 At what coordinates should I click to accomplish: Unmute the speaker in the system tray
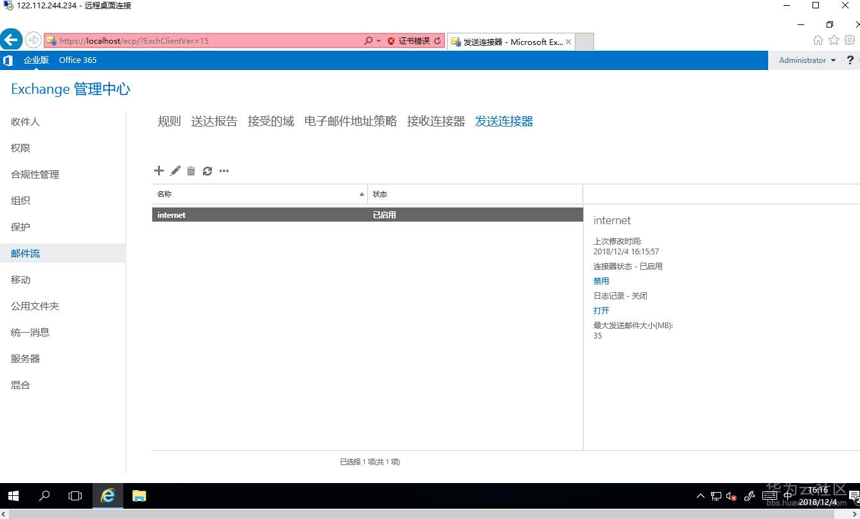click(732, 495)
